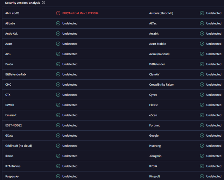Click the check icon for K7AntiVirus
The height and width of the screenshot is (180, 224).
pyautogui.click(x=58, y=166)
